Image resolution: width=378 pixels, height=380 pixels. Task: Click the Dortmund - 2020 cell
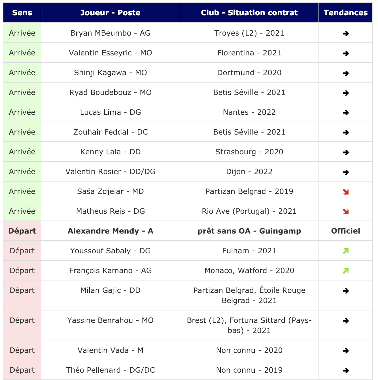click(x=249, y=73)
